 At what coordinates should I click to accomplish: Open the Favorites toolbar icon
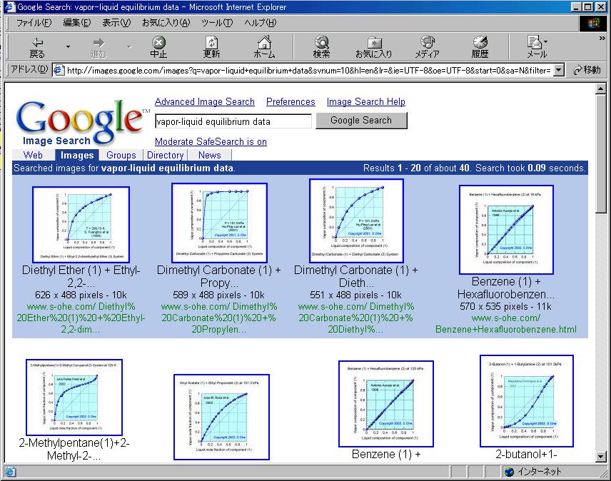click(x=374, y=44)
